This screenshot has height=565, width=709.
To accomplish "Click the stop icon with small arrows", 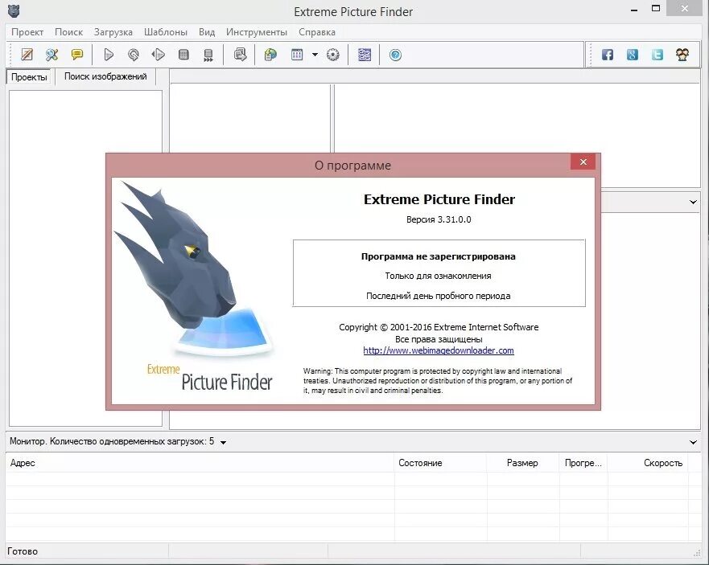I will point(208,55).
